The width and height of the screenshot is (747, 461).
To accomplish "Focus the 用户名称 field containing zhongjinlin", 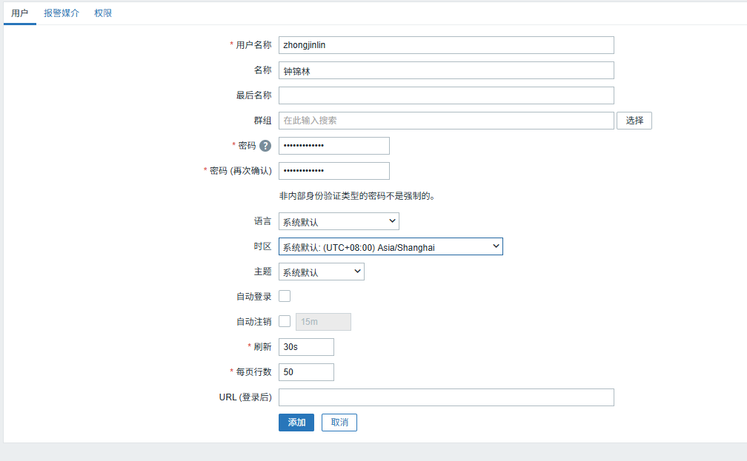I will [x=446, y=45].
